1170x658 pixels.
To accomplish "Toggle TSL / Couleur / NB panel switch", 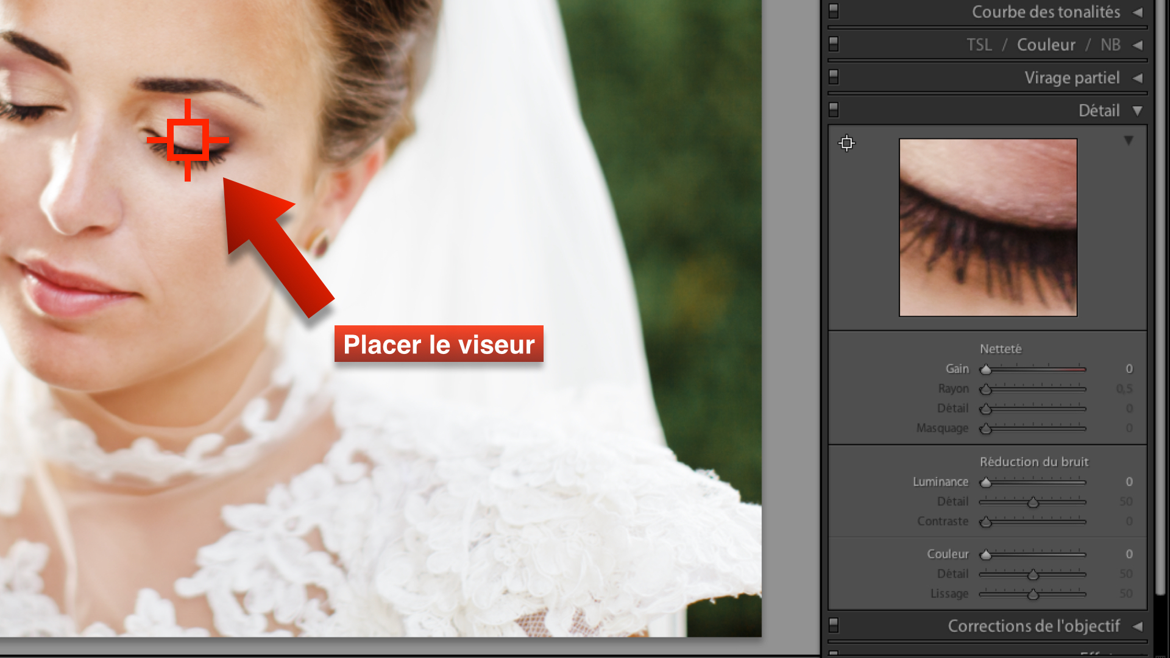I will [x=834, y=44].
